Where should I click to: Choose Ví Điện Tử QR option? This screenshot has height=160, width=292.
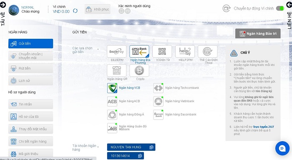pyautogui.click(x=162, y=51)
